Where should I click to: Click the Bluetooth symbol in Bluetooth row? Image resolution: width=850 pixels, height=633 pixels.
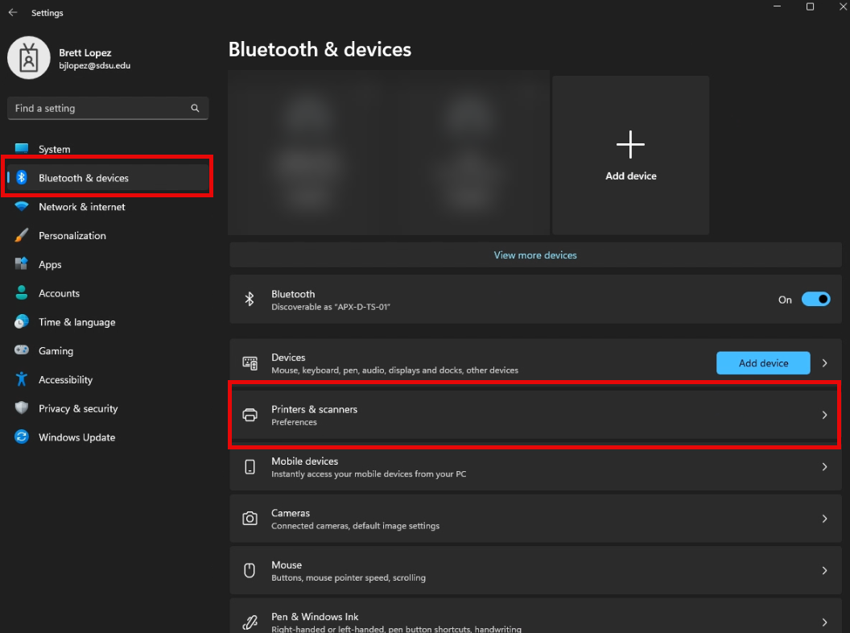[x=250, y=299]
